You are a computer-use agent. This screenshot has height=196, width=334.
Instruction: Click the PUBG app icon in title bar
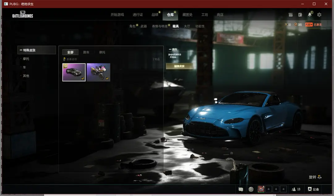pos(6,4)
